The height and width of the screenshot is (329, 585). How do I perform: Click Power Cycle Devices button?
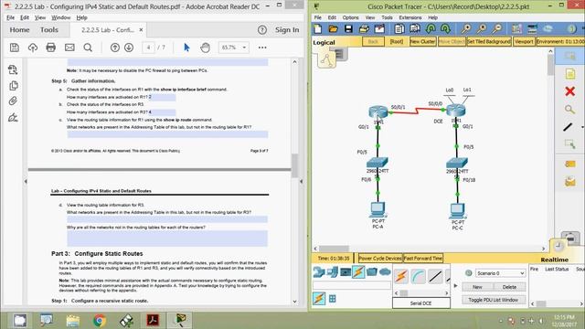point(380,258)
